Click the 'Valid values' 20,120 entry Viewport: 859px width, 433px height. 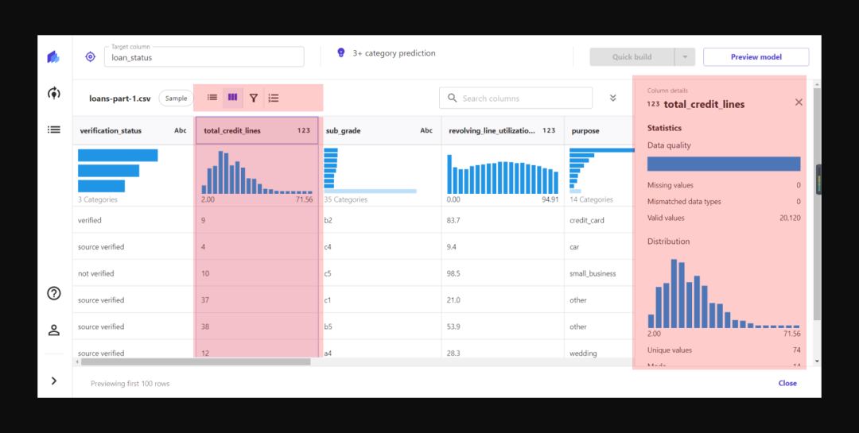[x=724, y=218]
